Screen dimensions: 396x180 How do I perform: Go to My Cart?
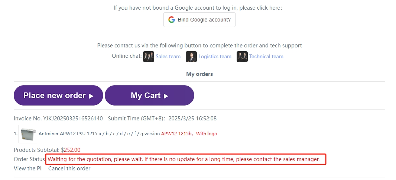(146, 96)
